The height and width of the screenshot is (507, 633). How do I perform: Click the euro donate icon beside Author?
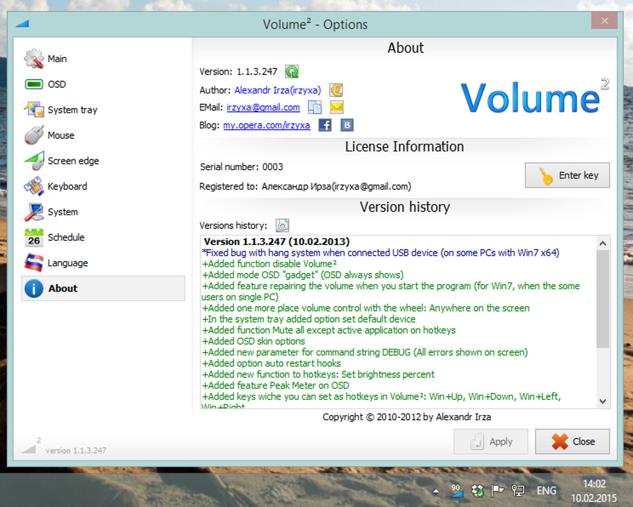pos(336,89)
